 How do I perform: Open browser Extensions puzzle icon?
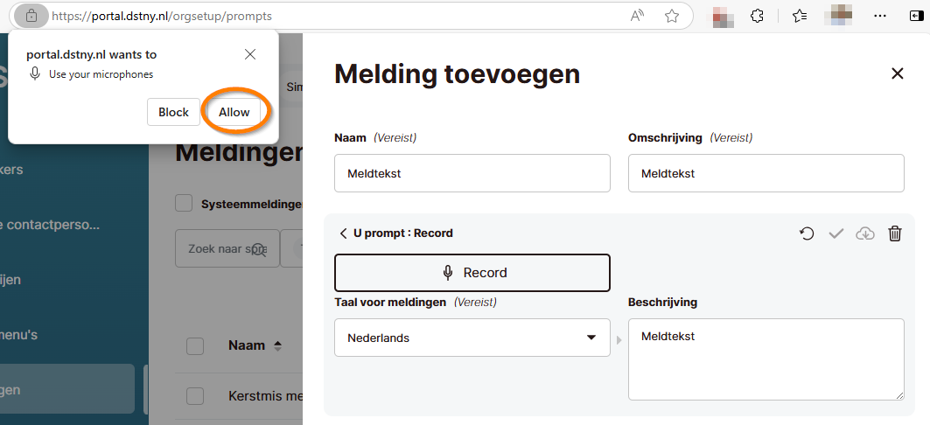[759, 16]
